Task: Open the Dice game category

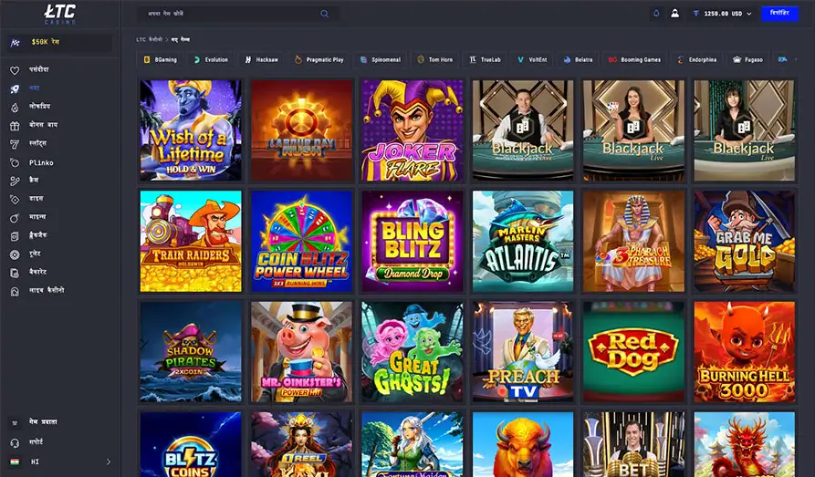Action: 37,199
